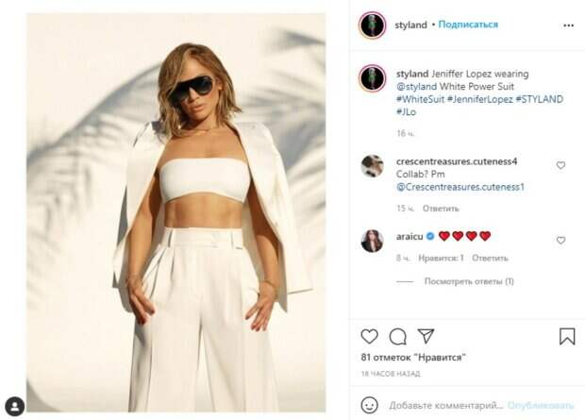Like the crescentreasures.cuteness4 comment
Image resolution: width=585 pixels, height=420 pixels.
click(x=560, y=165)
